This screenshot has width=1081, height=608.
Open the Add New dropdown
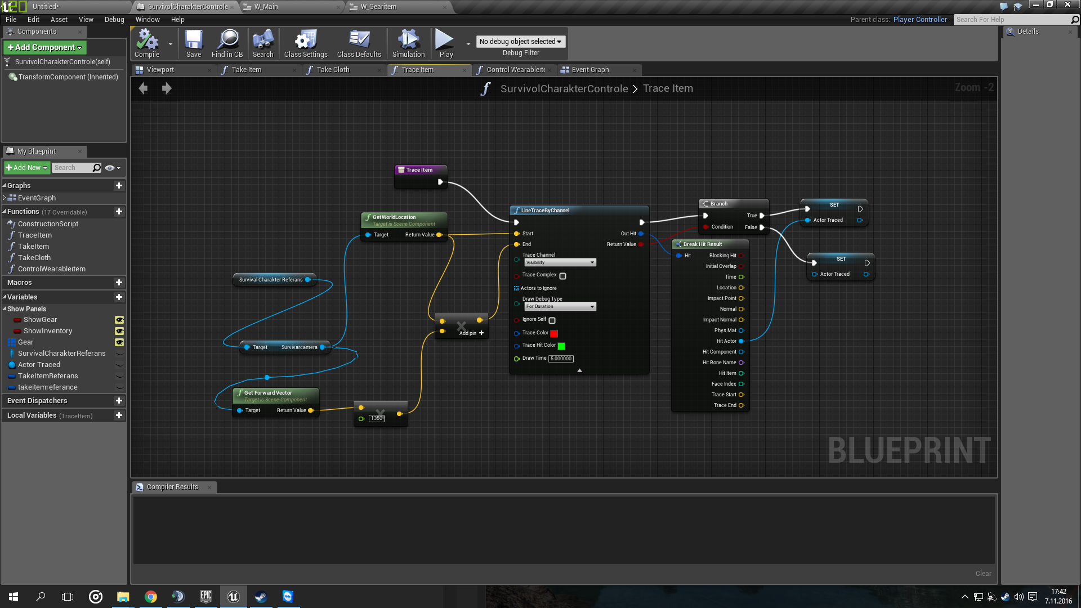pyautogui.click(x=26, y=168)
